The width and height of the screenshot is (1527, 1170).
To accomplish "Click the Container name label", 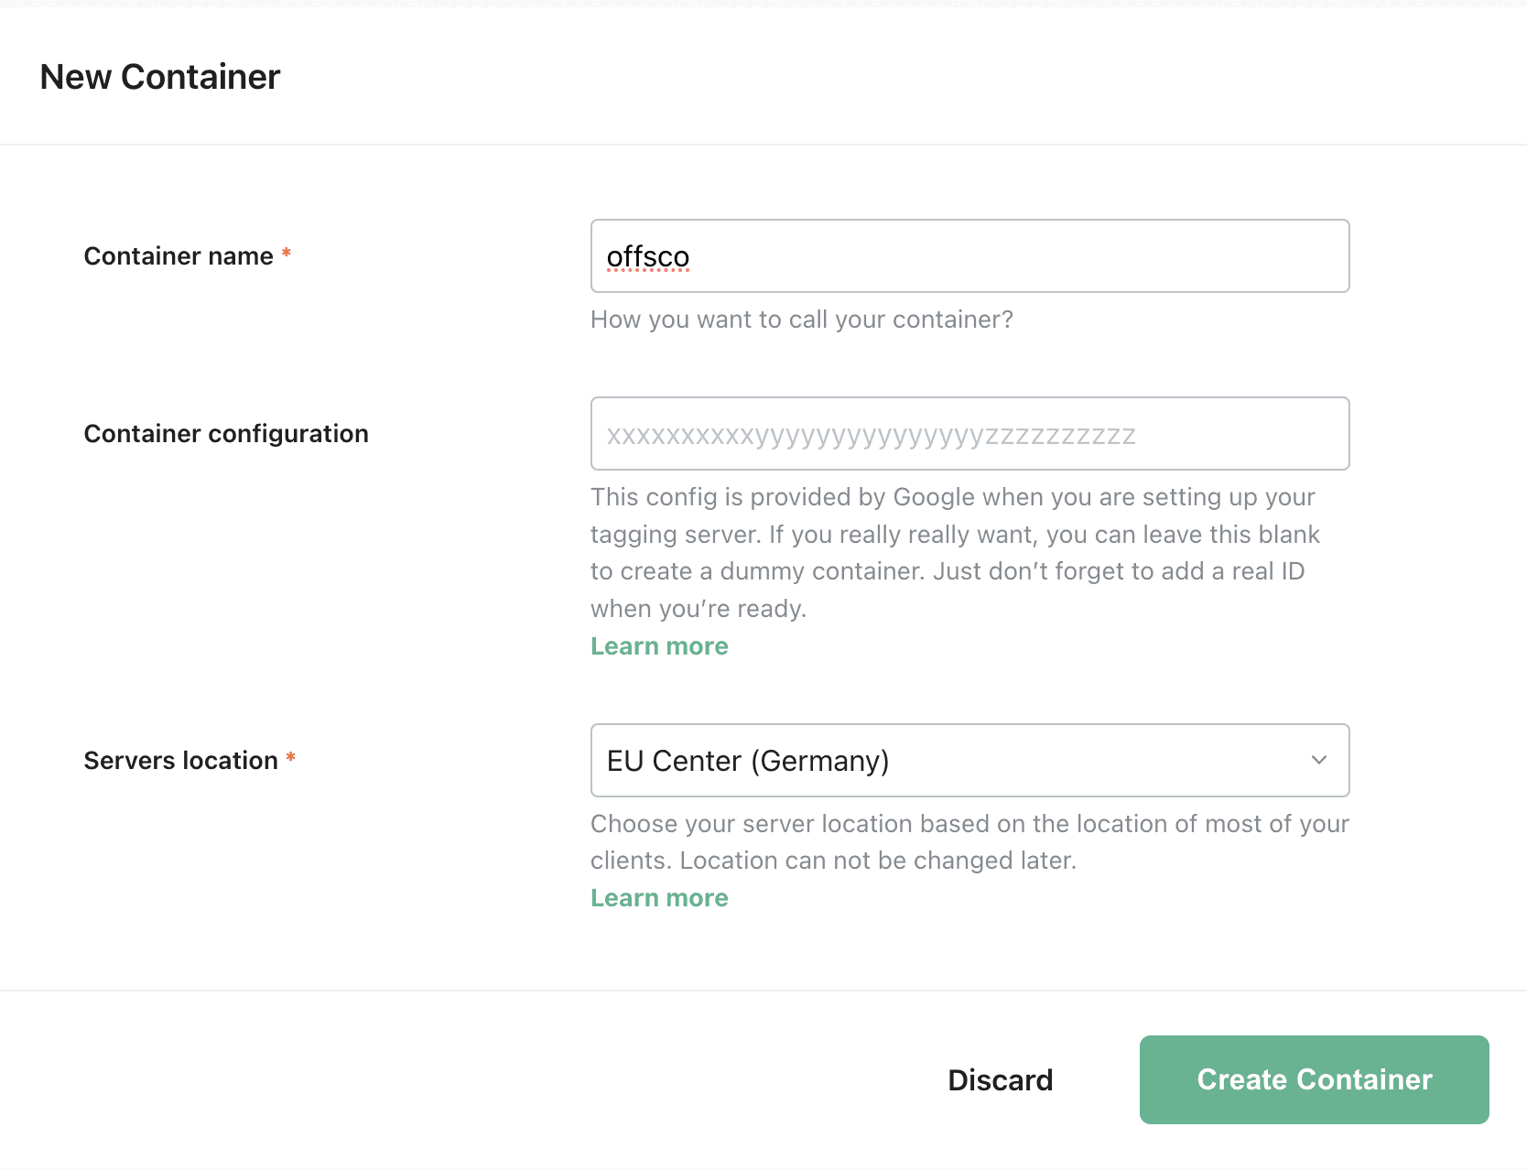I will point(179,256).
